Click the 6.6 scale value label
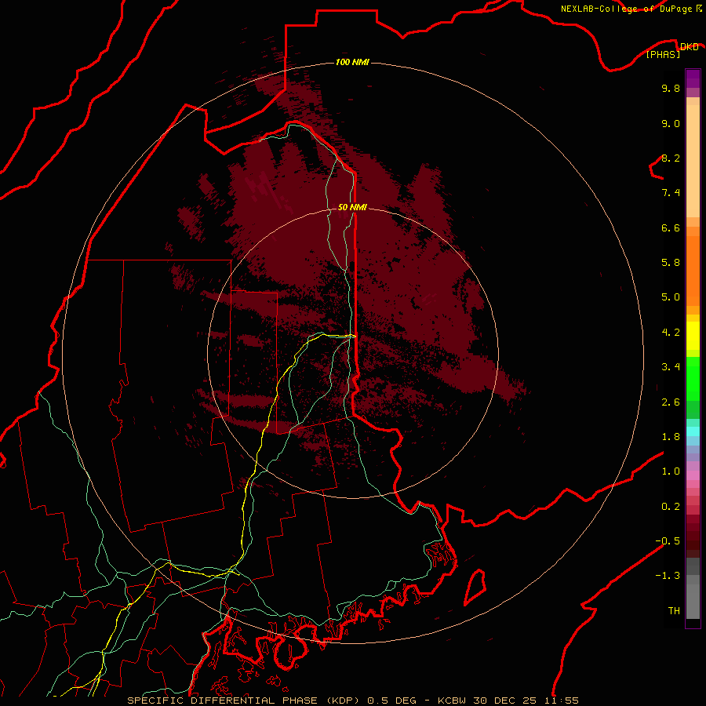Image resolution: width=706 pixels, height=706 pixels. click(x=671, y=227)
